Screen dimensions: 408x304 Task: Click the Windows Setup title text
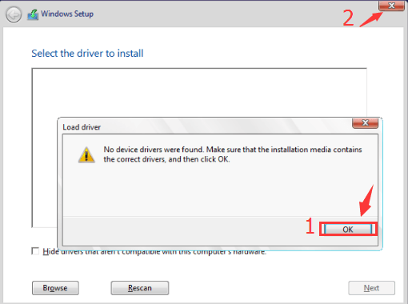click(x=67, y=14)
